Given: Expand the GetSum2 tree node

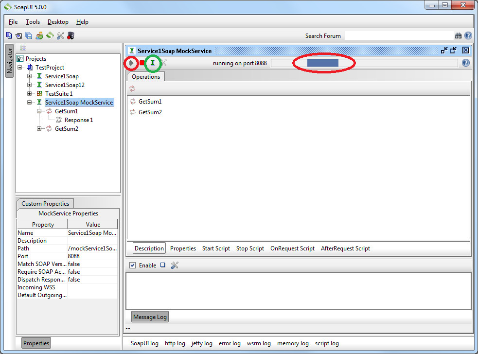Looking at the screenshot, I should click(x=39, y=129).
